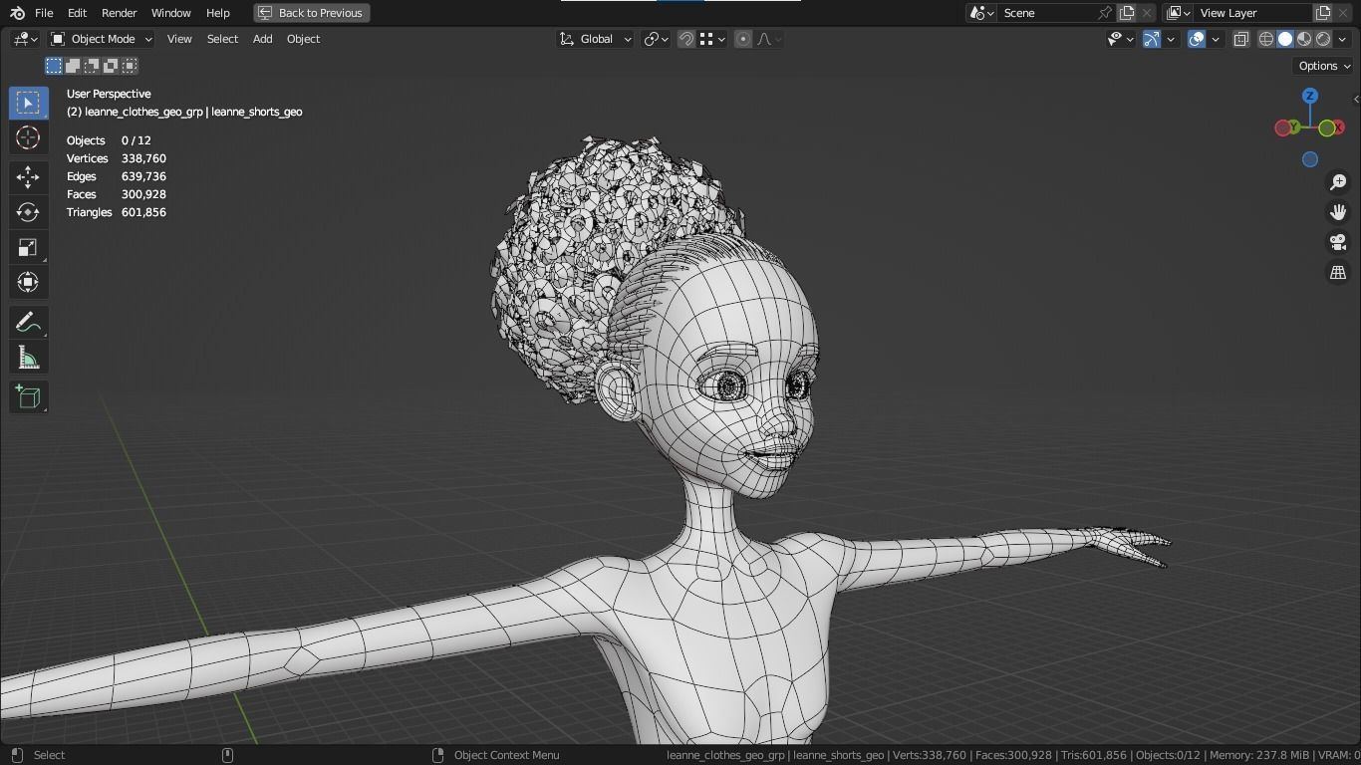Toggle the camera view icon
This screenshot has width=1361, height=765.
tap(1338, 242)
